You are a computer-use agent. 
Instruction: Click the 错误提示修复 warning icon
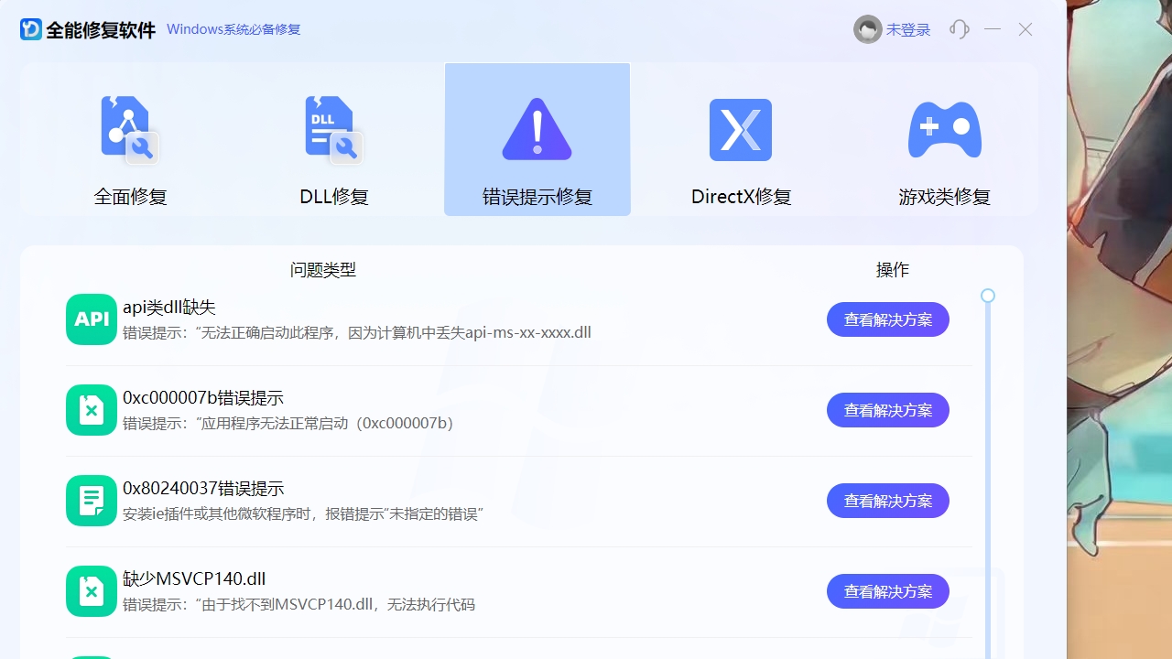(537, 128)
